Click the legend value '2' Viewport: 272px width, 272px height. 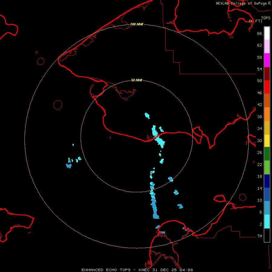pyautogui.click(x=261, y=224)
